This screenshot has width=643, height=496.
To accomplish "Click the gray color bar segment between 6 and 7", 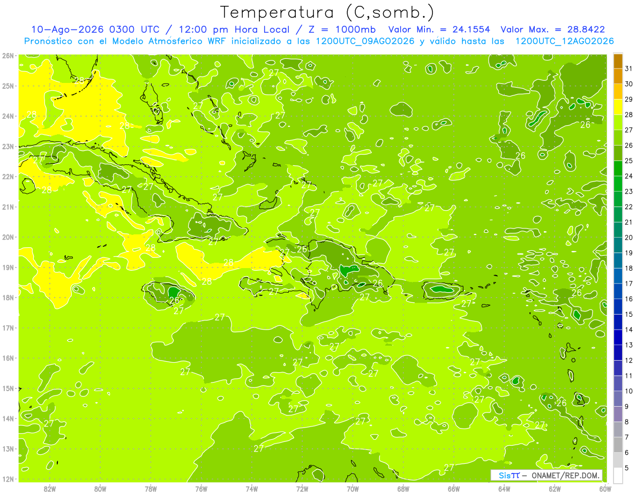I will click(618, 445).
